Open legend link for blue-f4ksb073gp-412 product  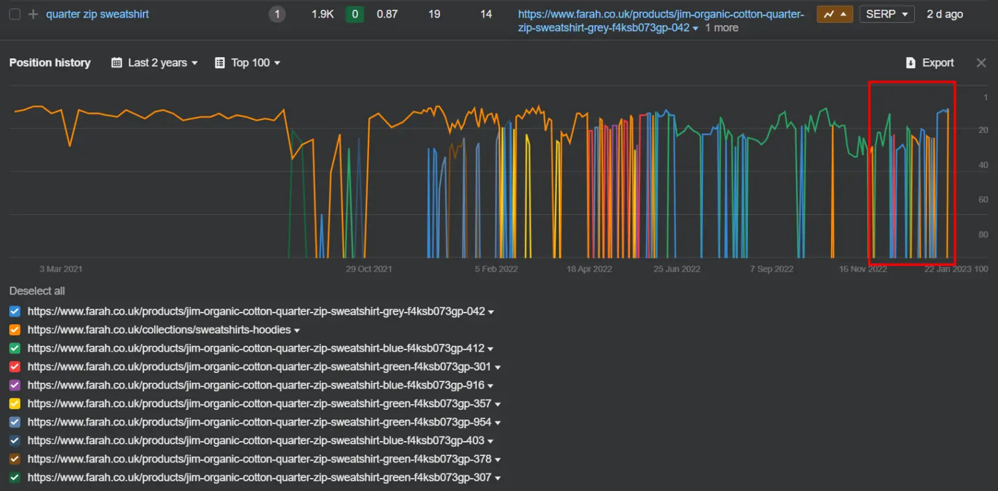256,348
